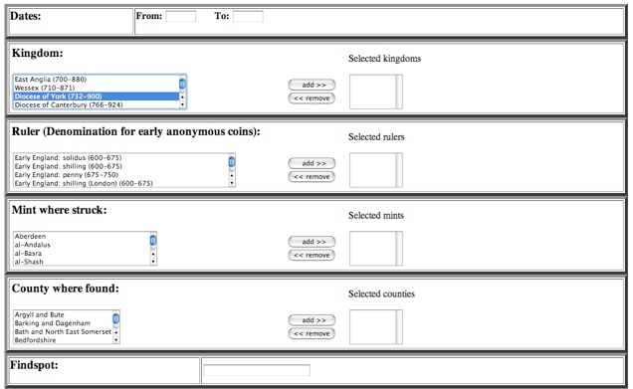The image size is (633, 389).
Task: Click down arrow of Kingdom list scrollbar
Action: click(182, 104)
